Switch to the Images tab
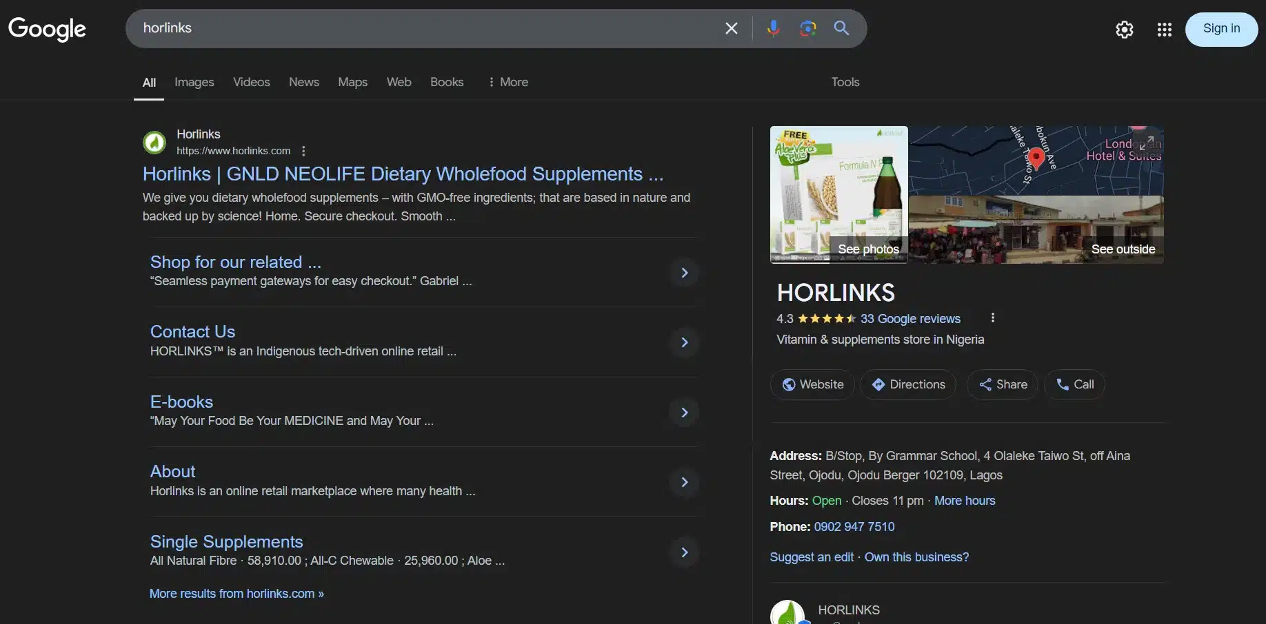 point(194,82)
